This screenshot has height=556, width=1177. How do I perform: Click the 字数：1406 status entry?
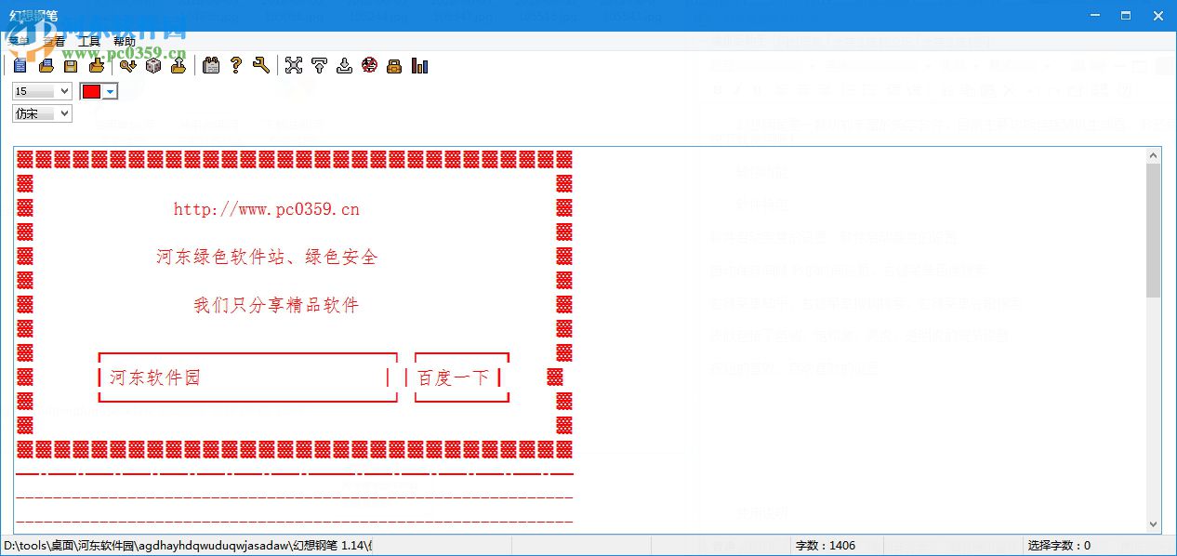pyautogui.click(x=826, y=546)
